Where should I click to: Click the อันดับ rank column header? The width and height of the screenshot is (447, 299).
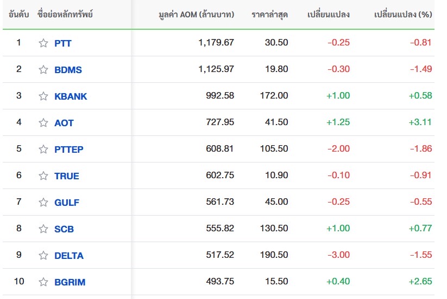(19, 14)
